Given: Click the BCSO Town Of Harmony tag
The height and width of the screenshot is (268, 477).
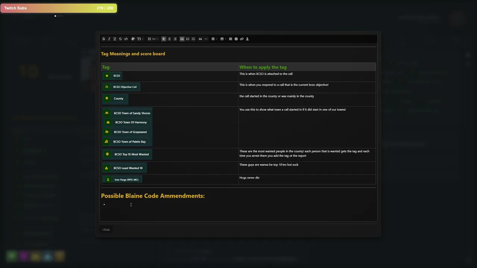Looking at the screenshot, I should point(127,122).
